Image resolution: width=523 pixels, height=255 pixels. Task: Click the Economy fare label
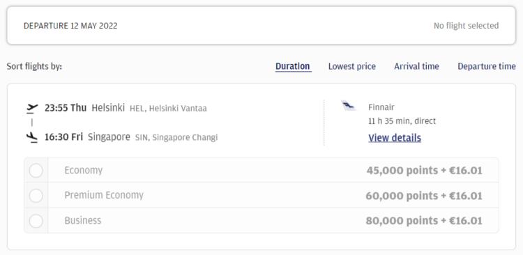(x=84, y=170)
